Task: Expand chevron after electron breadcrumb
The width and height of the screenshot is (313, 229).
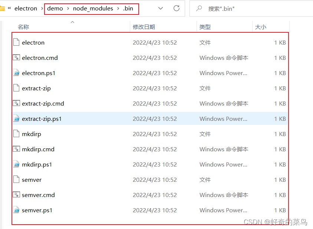Action: 42,9
